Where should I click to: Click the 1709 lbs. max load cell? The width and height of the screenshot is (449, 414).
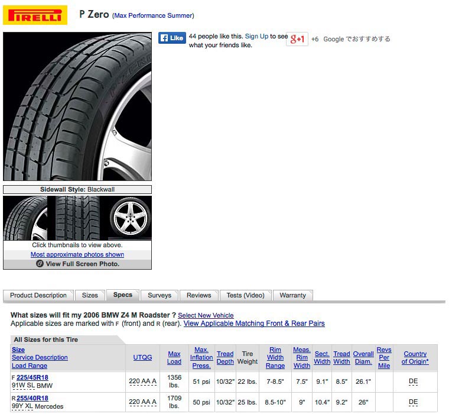(174, 402)
